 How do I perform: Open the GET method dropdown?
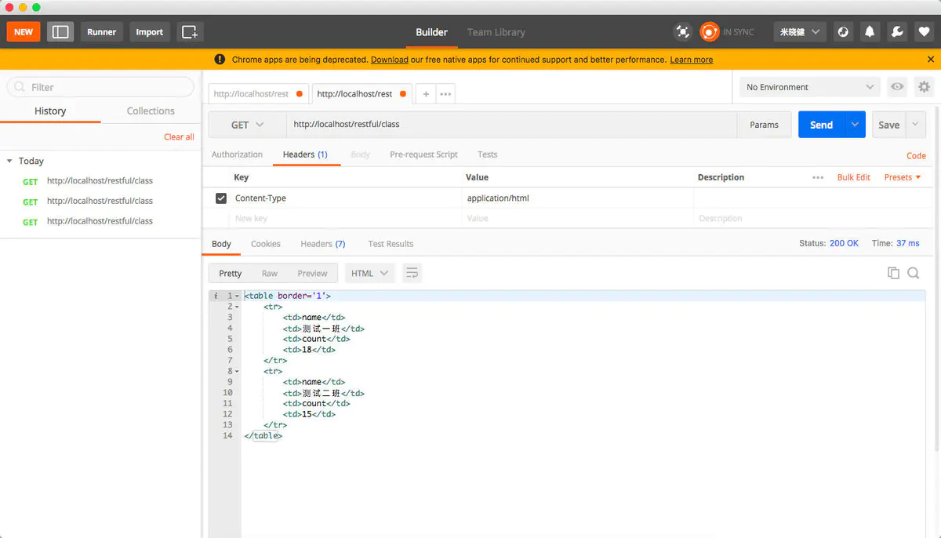[x=246, y=125]
